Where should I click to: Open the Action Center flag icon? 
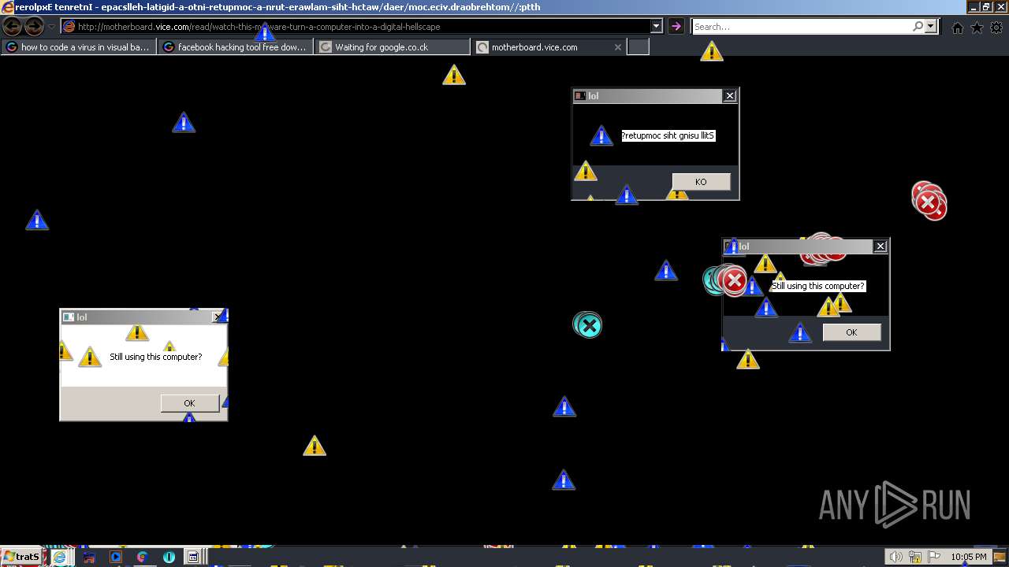(934, 557)
